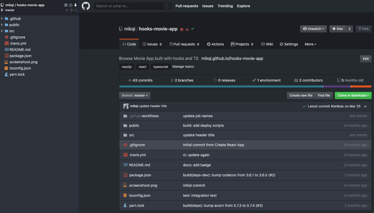This screenshot has width=374, height=213.
Task: Click the lightning bolt icon in sidebar
Action: point(67,10)
